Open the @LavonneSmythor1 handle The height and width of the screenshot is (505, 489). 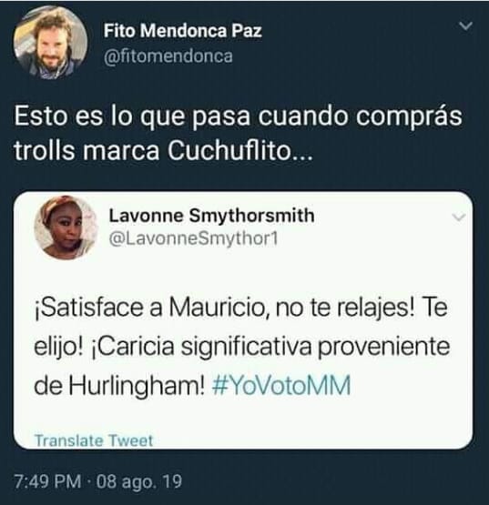[x=193, y=239]
